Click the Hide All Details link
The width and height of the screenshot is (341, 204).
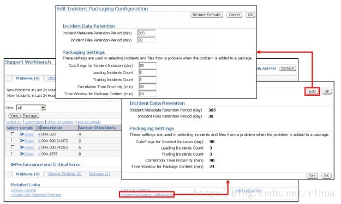pos(88,122)
